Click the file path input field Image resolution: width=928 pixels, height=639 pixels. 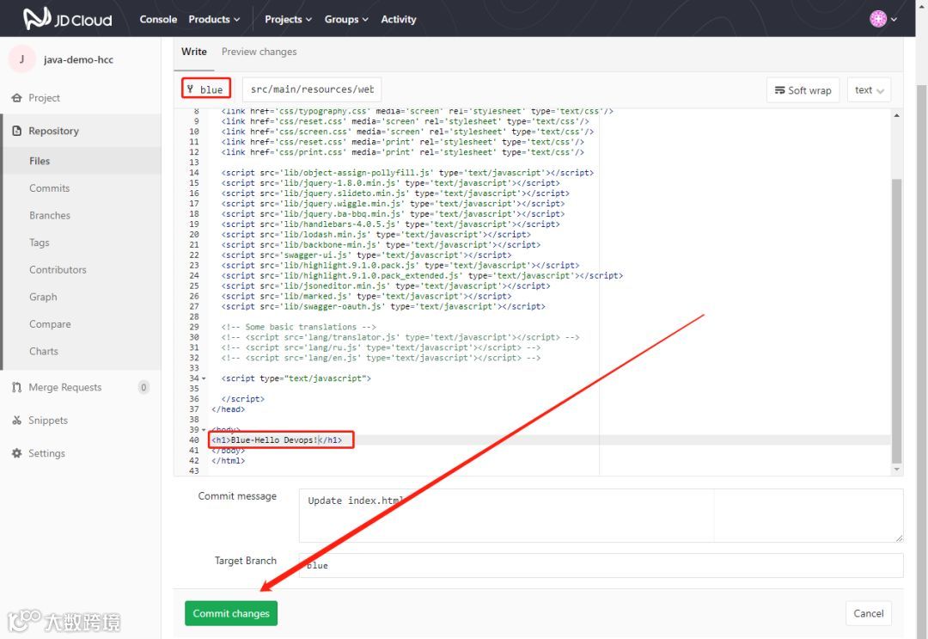312,89
